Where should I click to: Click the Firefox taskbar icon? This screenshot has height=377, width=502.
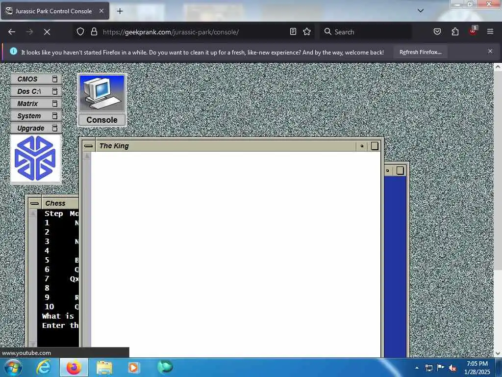(x=74, y=368)
